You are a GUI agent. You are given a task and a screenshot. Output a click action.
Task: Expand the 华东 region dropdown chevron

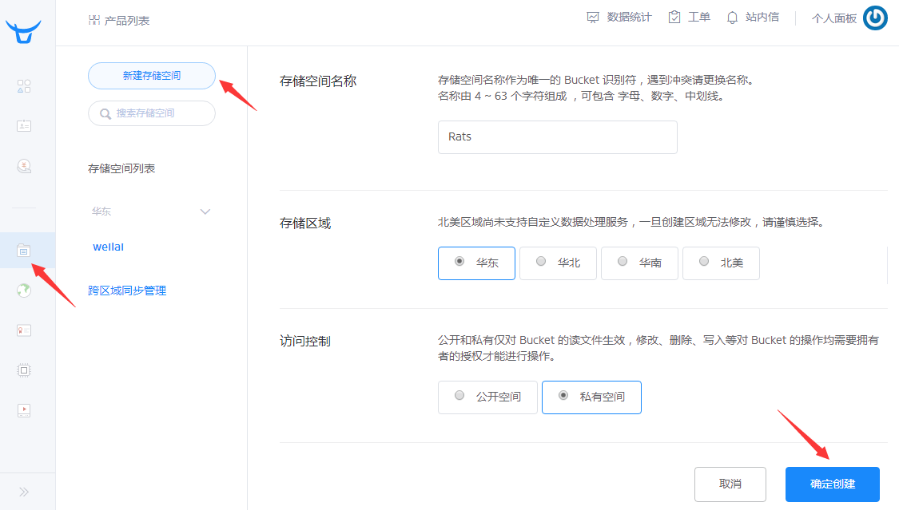205,212
